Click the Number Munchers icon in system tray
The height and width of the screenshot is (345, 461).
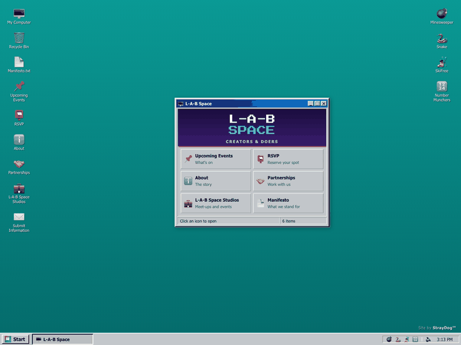(415, 339)
